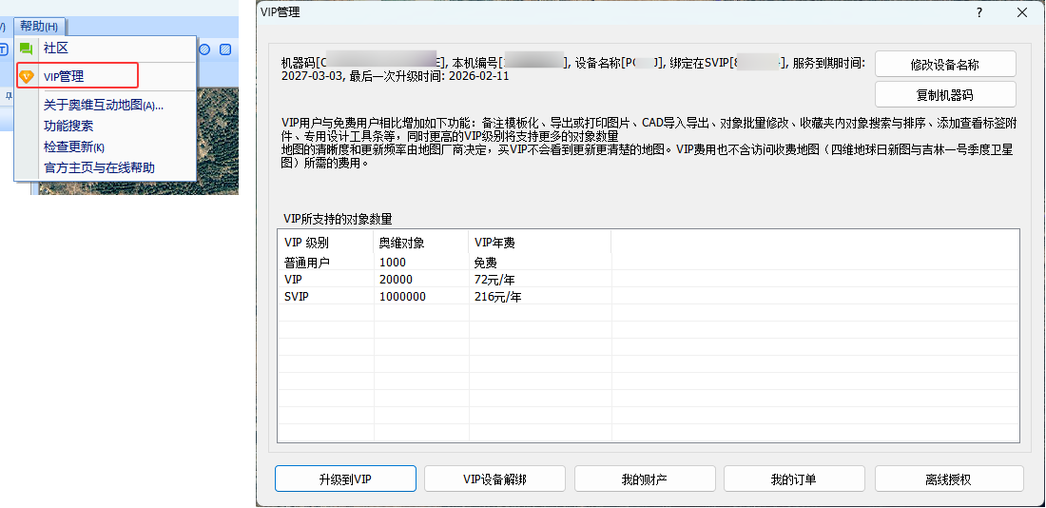Click the orange diamond VIP icon
Image resolution: width=1046 pixels, height=508 pixels.
[x=26, y=76]
